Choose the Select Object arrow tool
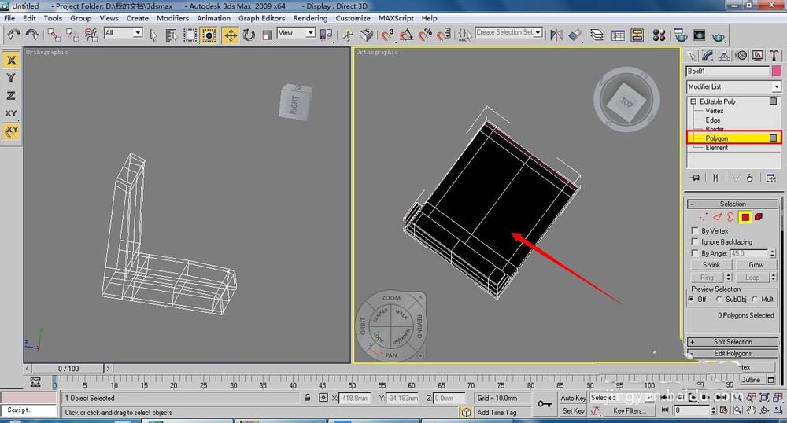 (x=153, y=35)
